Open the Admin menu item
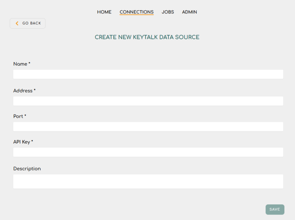The width and height of the screenshot is (295, 220). pos(189,12)
